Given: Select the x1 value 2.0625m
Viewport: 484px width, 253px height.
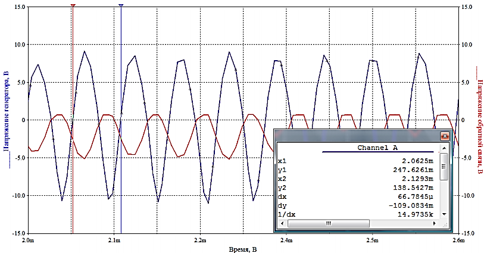Looking at the screenshot, I should [417, 161].
